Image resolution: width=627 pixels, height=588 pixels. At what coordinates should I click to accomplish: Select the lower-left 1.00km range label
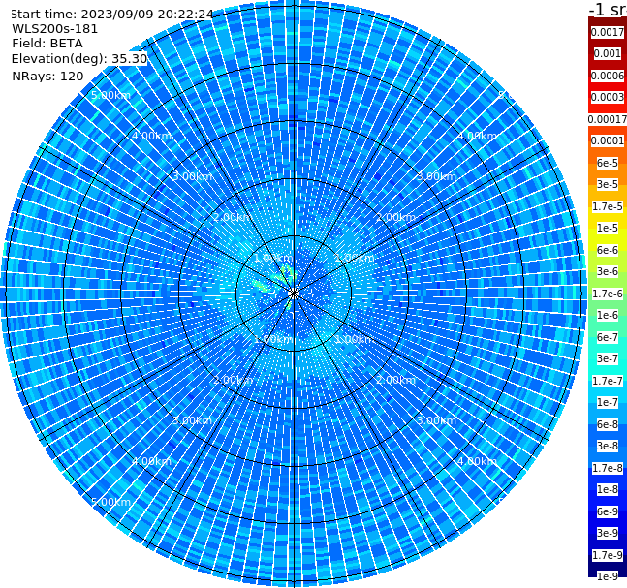273,339
